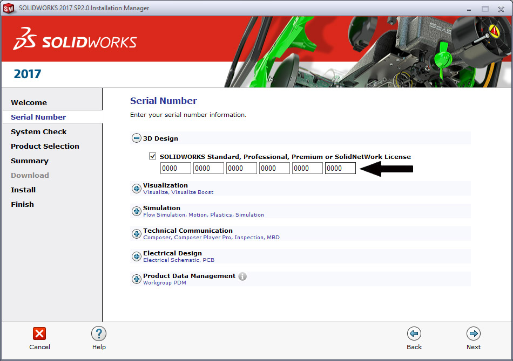
Task: Click the Back label
Action: pyautogui.click(x=414, y=347)
